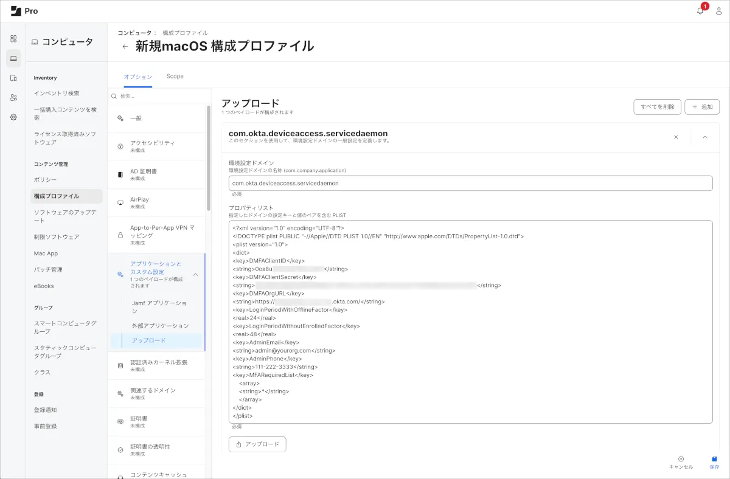Open the user account icon

coord(718,11)
